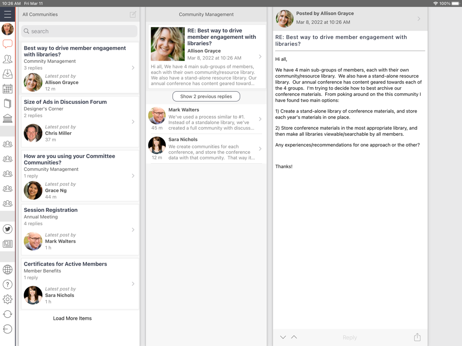Open the first community group icon
The height and width of the screenshot is (346, 462).
click(x=7, y=144)
